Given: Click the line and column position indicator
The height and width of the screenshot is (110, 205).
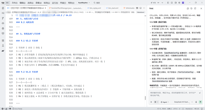Looking at the screenshot, I should (x=162, y=109).
